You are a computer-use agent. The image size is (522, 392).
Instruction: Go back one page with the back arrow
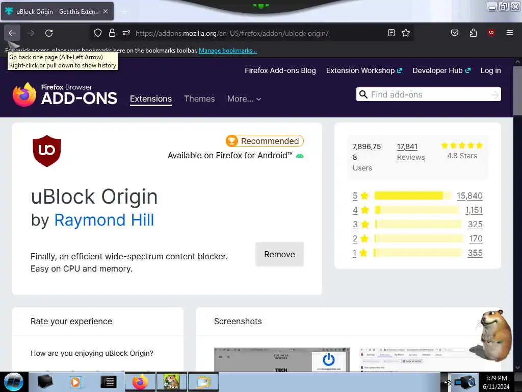pyautogui.click(x=12, y=33)
